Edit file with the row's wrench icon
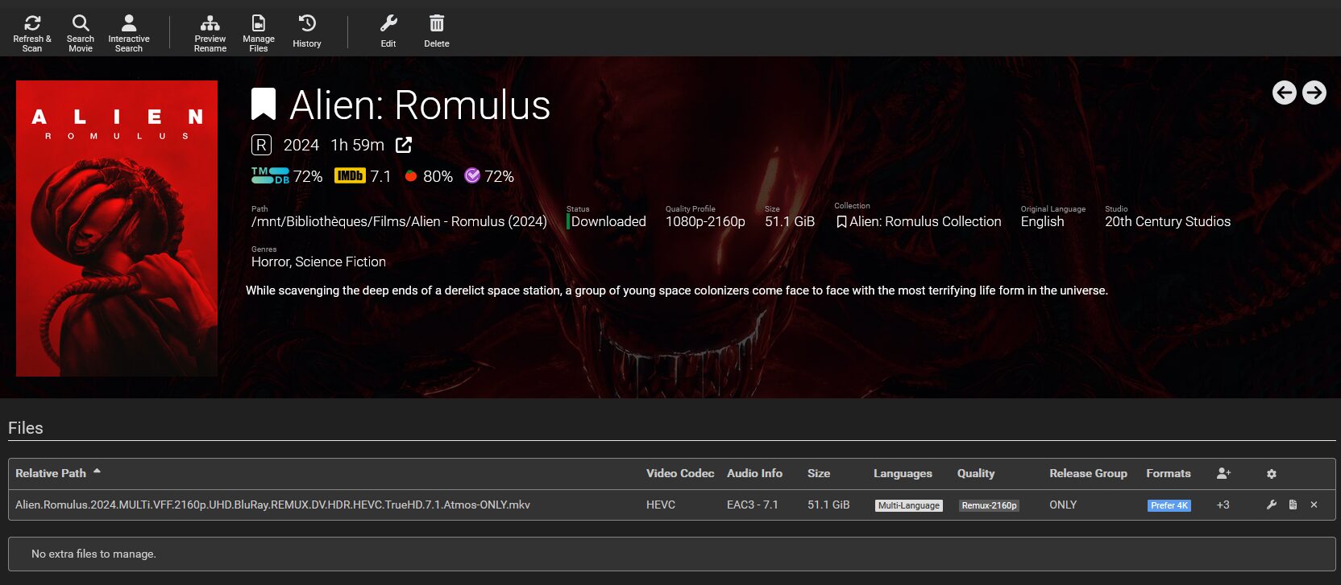Viewport: 1341px width, 585px height. [x=1272, y=505]
